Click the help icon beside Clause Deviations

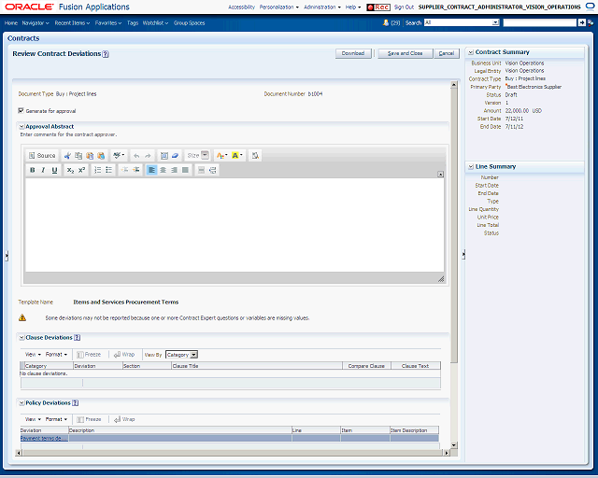[77, 338]
